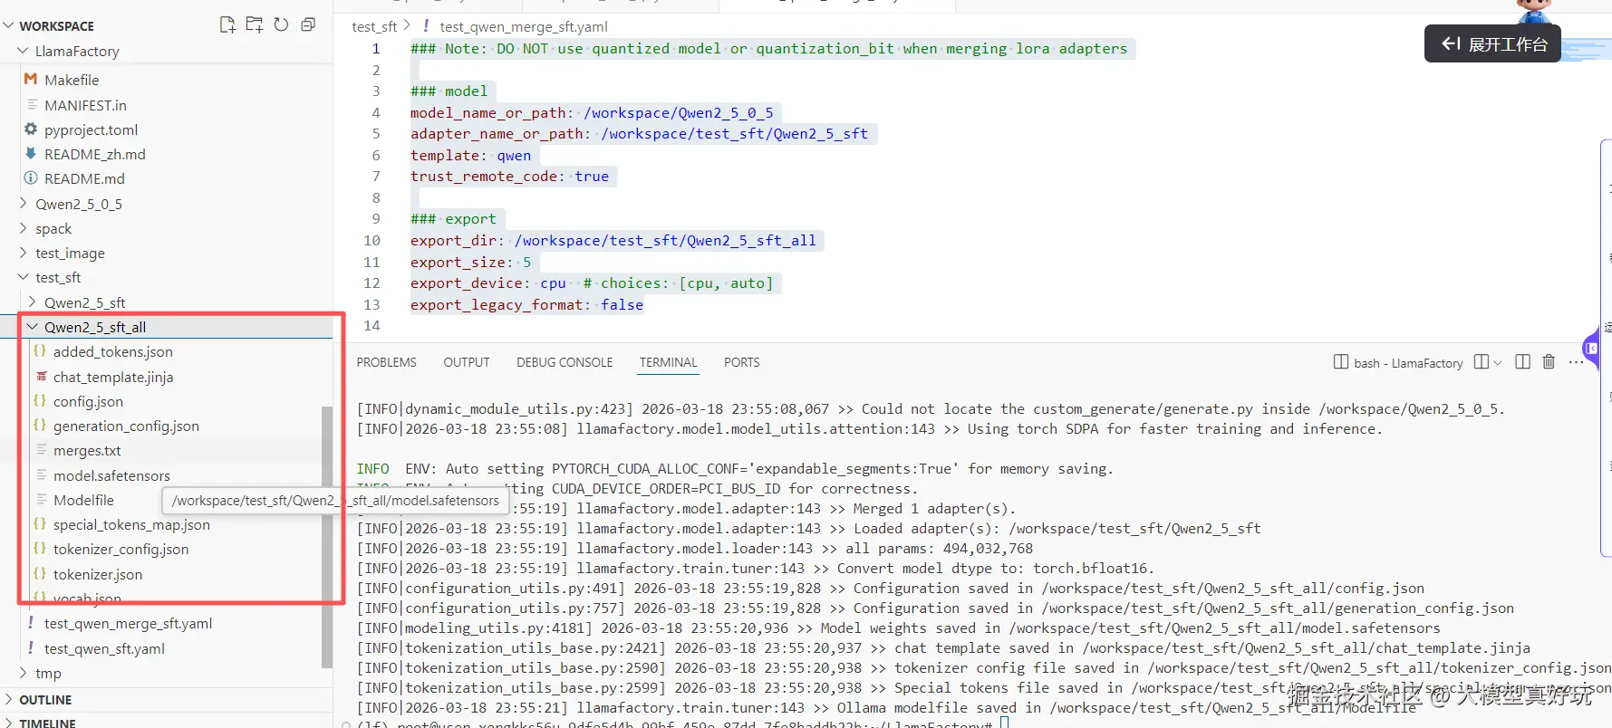Image resolution: width=1612 pixels, height=728 pixels.
Task: Switch to the PORTS tab
Action: pyautogui.click(x=741, y=362)
